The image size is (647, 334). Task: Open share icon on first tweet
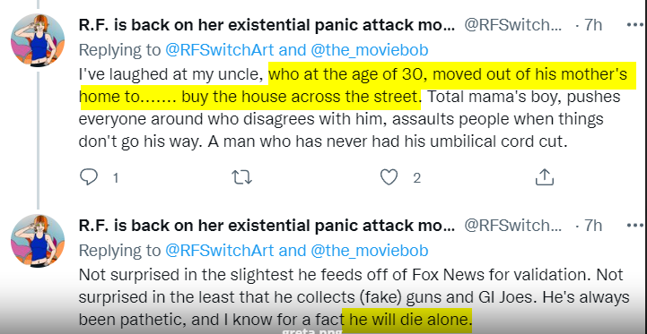point(545,177)
